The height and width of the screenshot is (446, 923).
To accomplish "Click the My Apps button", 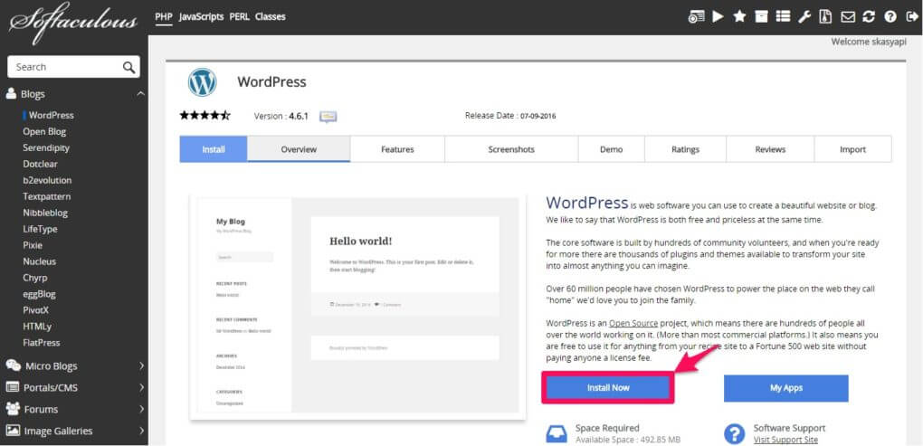I will (x=785, y=388).
